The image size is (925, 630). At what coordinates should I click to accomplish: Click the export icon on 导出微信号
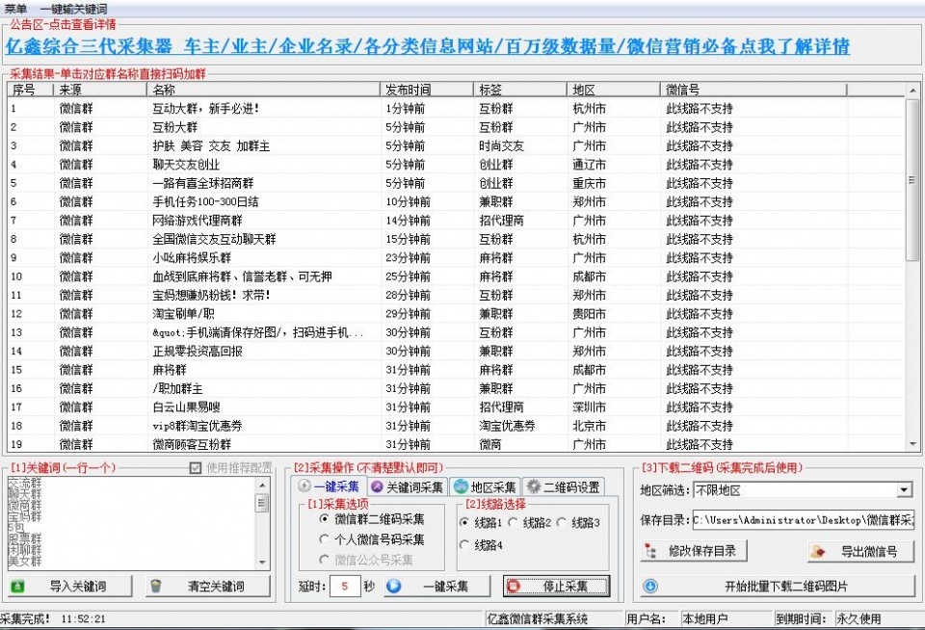tap(818, 552)
